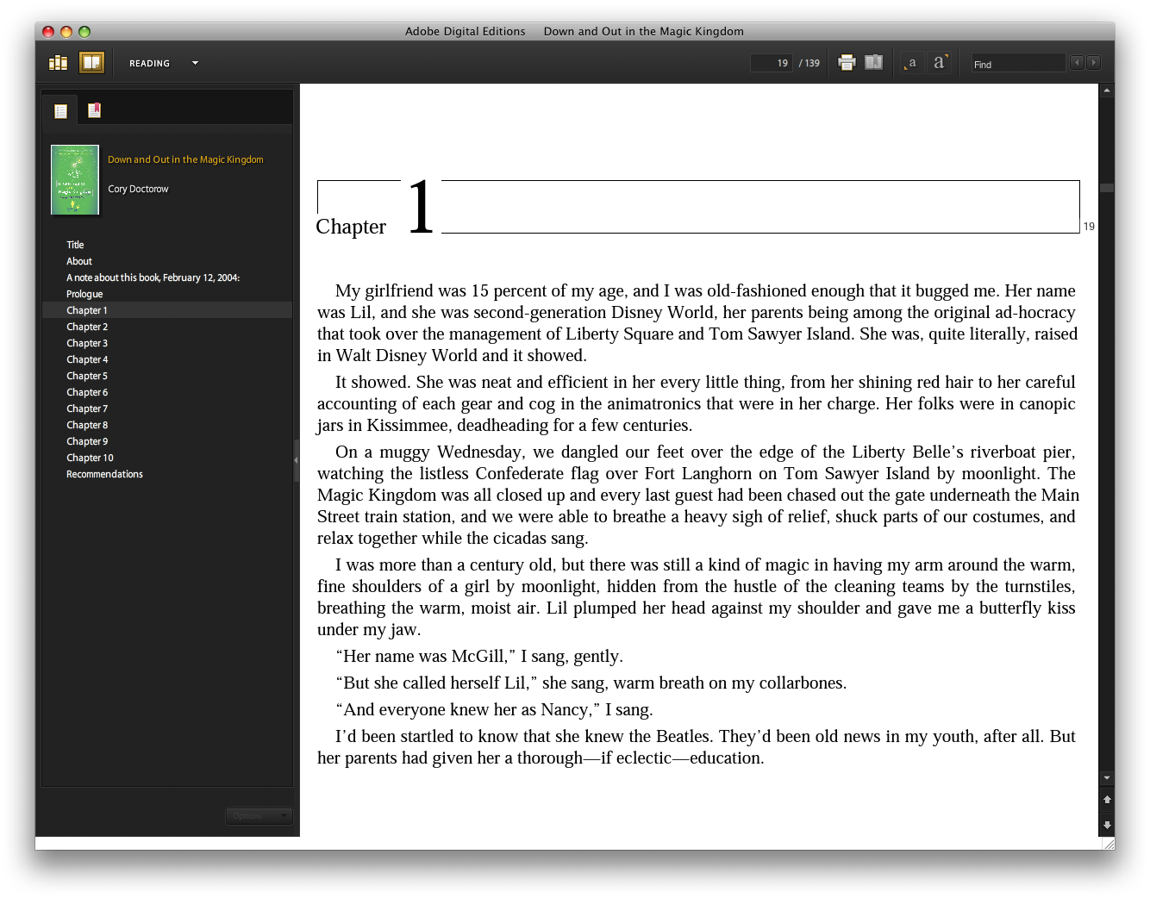Click the vertical scrollbar thumb
Image resolution: width=1150 pixels, height=898 pixels.
tap(1107, 188)
